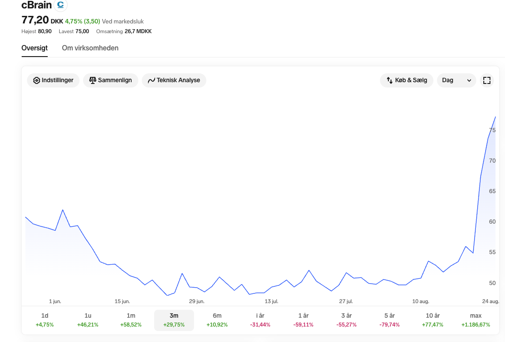Viewport: 505px width, 342px height.
Task: Select the 1m time range
Action: tap(131, 320)
